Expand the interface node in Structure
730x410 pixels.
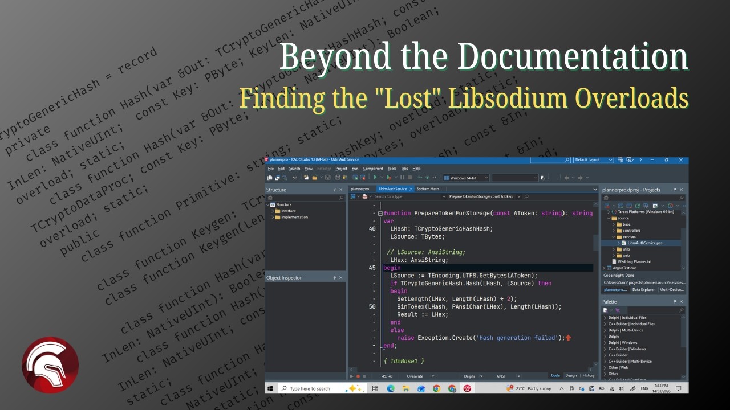273,211
